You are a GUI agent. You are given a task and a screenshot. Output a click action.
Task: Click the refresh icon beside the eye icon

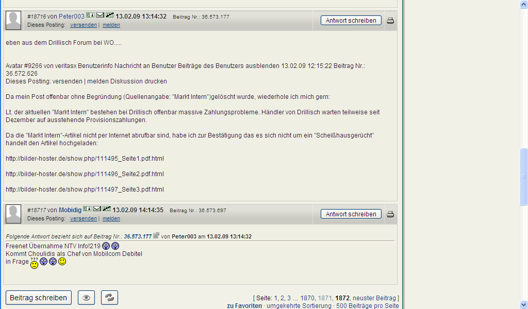tap(109, 297)
